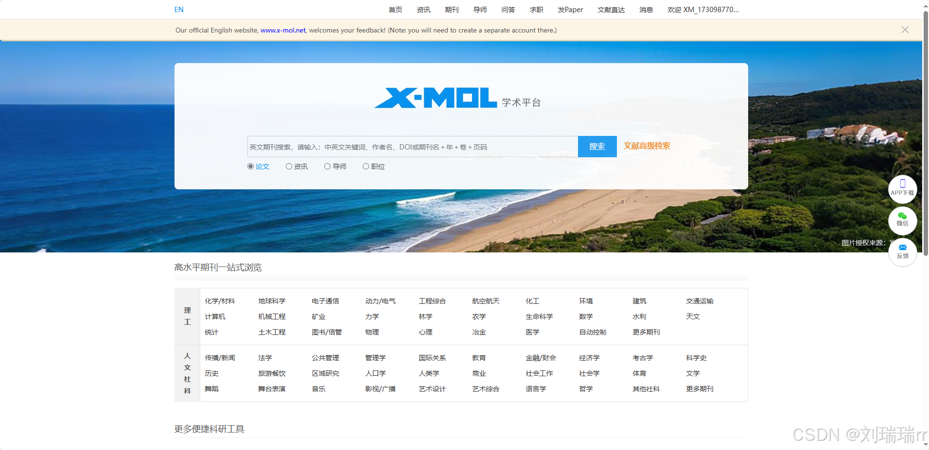Browse 公共管理 journals
This screenshot has width=929, height=450.
pyautogui.click(x=325, y=358)
